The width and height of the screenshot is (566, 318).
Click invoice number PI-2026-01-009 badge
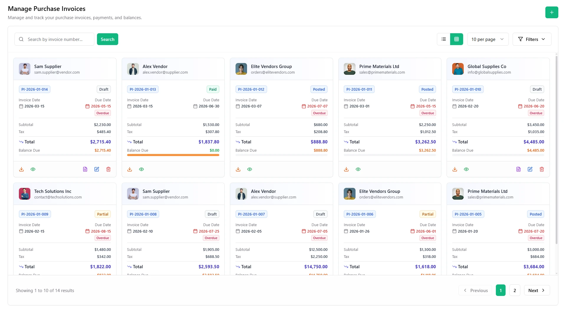[35, 214]
